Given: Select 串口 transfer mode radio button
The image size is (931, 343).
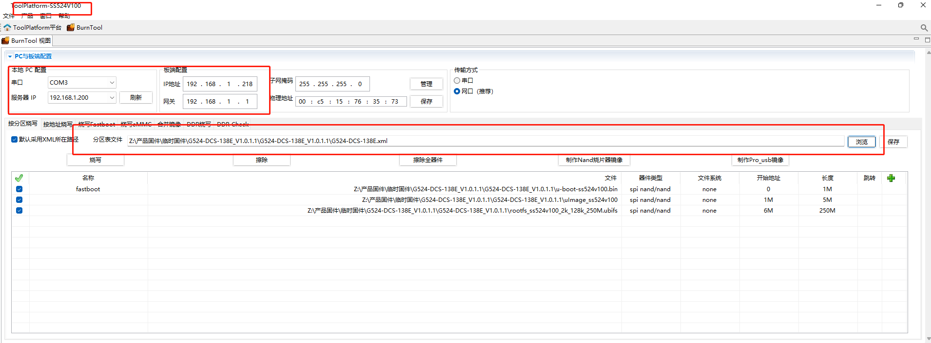Looking at the screenshot, I should [457, 81].
